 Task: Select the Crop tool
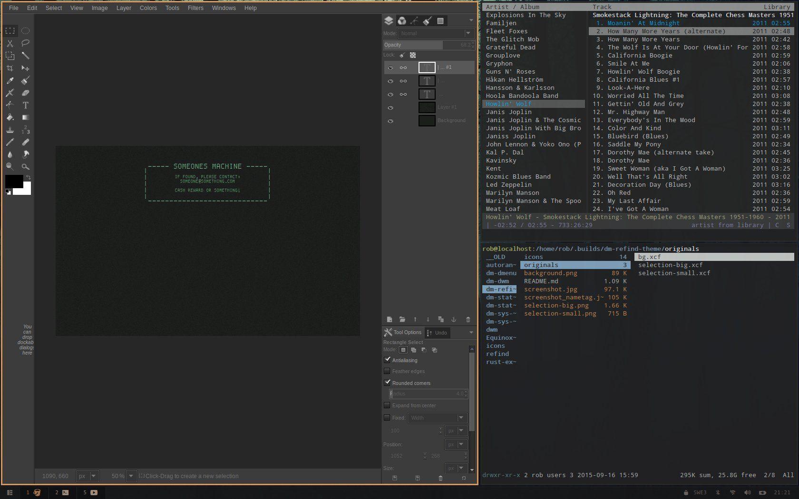(x=10, y=68)
